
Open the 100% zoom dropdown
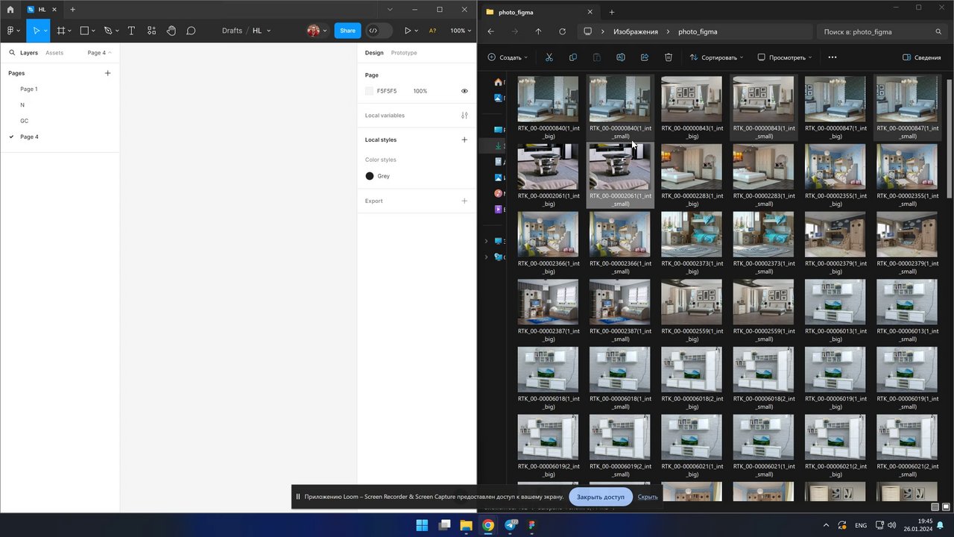click(x=461, y=31)
